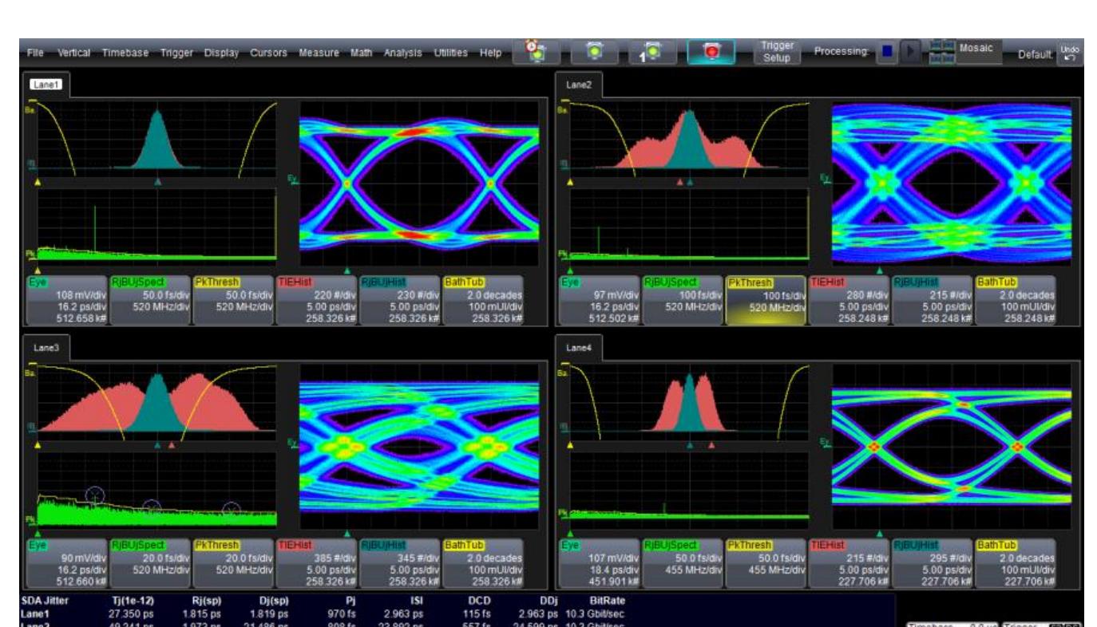The image size is (1097, 627).
Task: Click the red Stop trigger icon
Action: tap(711, 49)
